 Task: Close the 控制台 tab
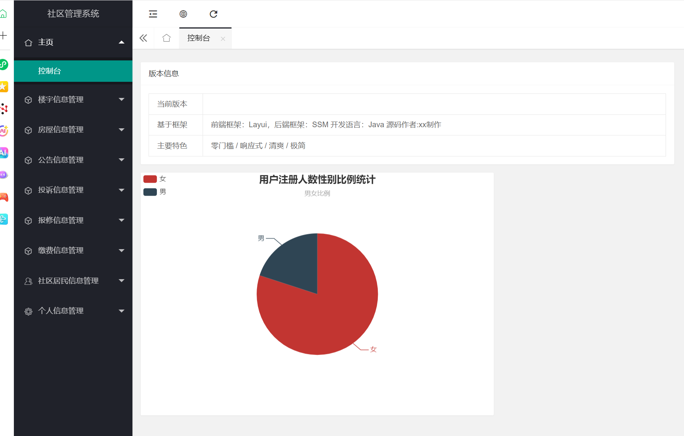tap(223, 39)
